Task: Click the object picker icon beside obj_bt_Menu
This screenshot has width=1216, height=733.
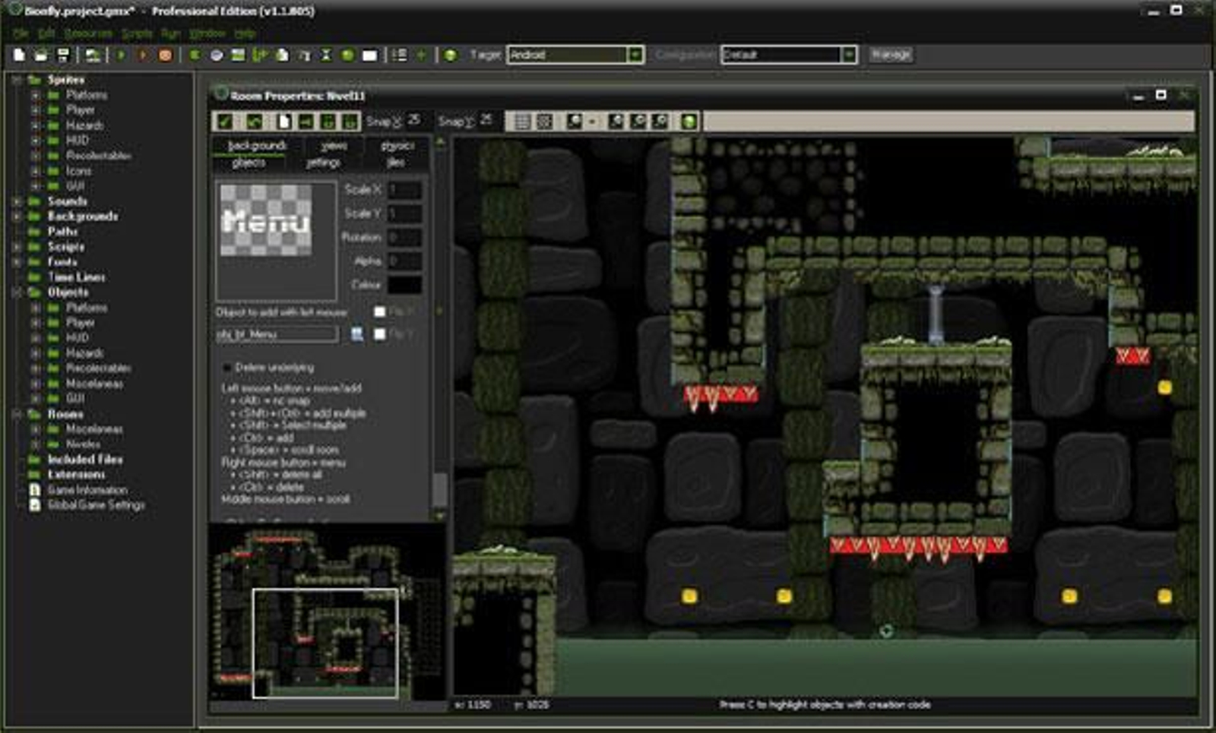Action: 356,334
